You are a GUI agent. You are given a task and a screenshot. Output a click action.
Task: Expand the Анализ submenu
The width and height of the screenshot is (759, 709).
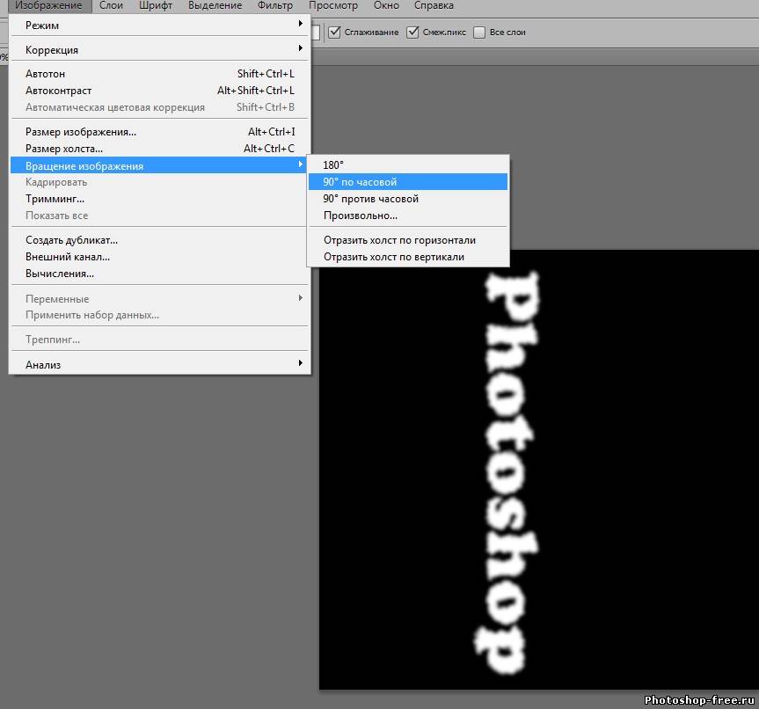(x=158, y=365)
